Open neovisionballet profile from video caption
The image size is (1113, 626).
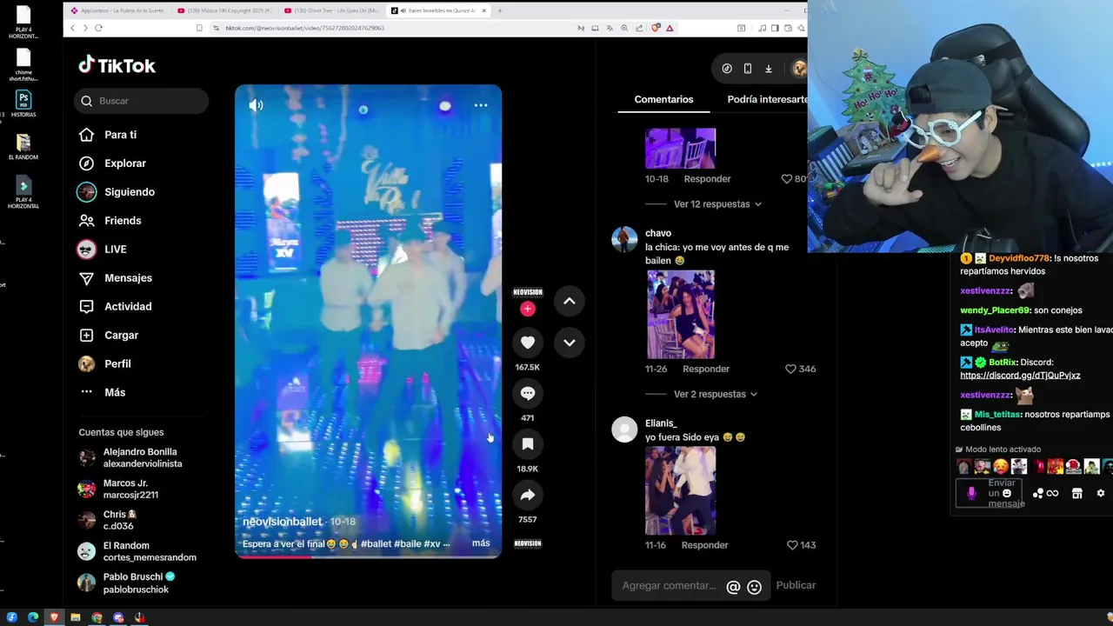pyautogui.click(x=283, y=522)
